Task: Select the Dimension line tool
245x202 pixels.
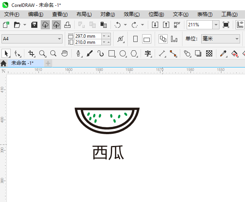Action: coord(162,54)
